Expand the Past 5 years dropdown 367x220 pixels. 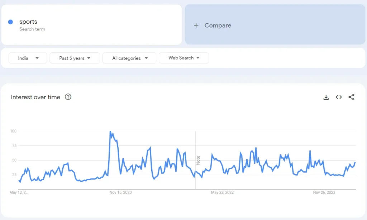tap(75, 58)
